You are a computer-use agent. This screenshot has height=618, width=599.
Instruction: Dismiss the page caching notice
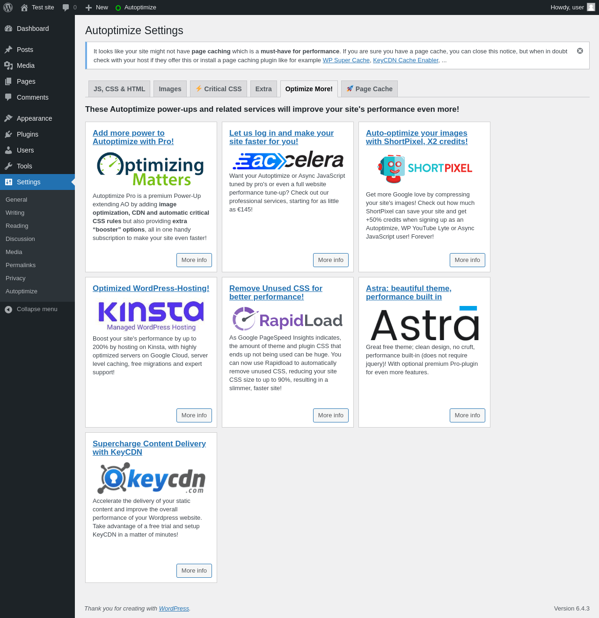(580, 51)
